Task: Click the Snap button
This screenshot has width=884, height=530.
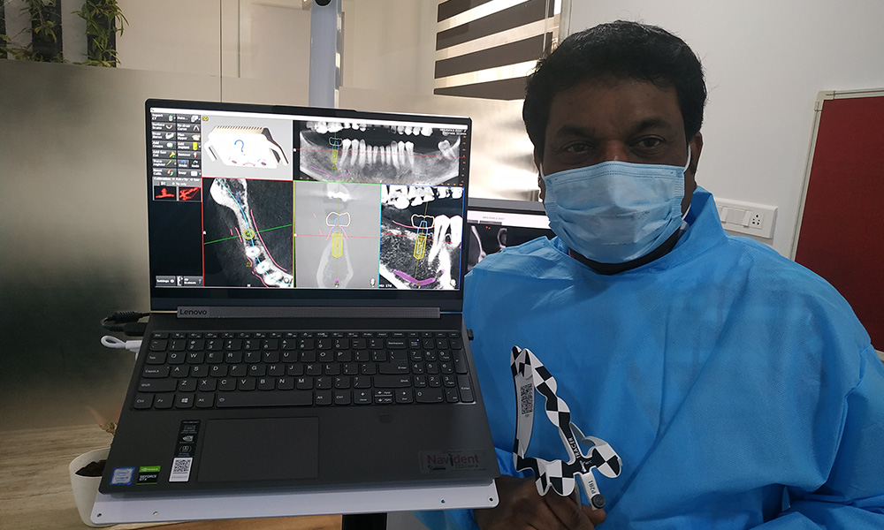Action: [187, 173]
